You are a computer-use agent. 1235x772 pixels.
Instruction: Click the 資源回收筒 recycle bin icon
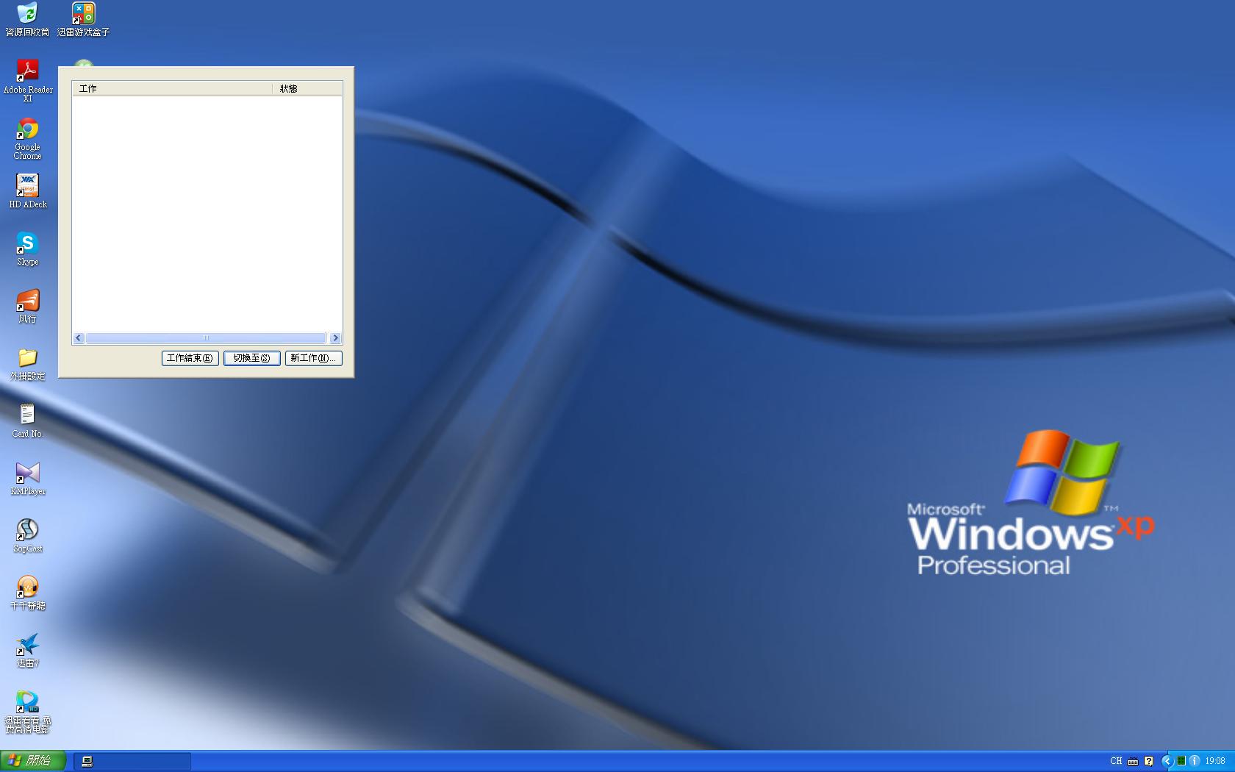(x=27, y=14)
